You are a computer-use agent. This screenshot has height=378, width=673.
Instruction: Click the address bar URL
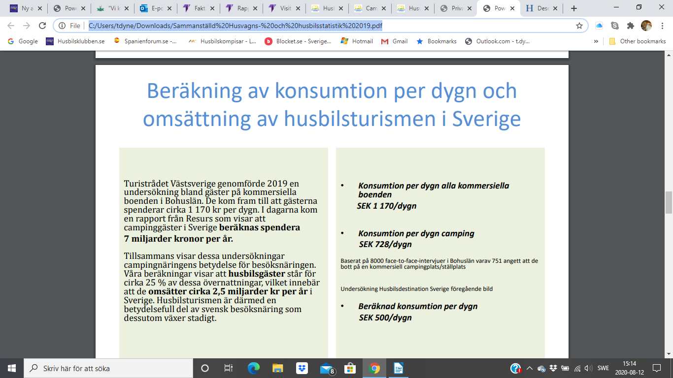(236, 26)
